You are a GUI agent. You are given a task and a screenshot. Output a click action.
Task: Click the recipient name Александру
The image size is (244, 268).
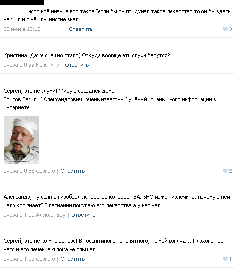(51, 215)
